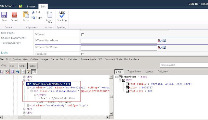The height and width of the screenshot is (120, 208).
Task: Collapse the nobr node
Action: click(35, 95)
